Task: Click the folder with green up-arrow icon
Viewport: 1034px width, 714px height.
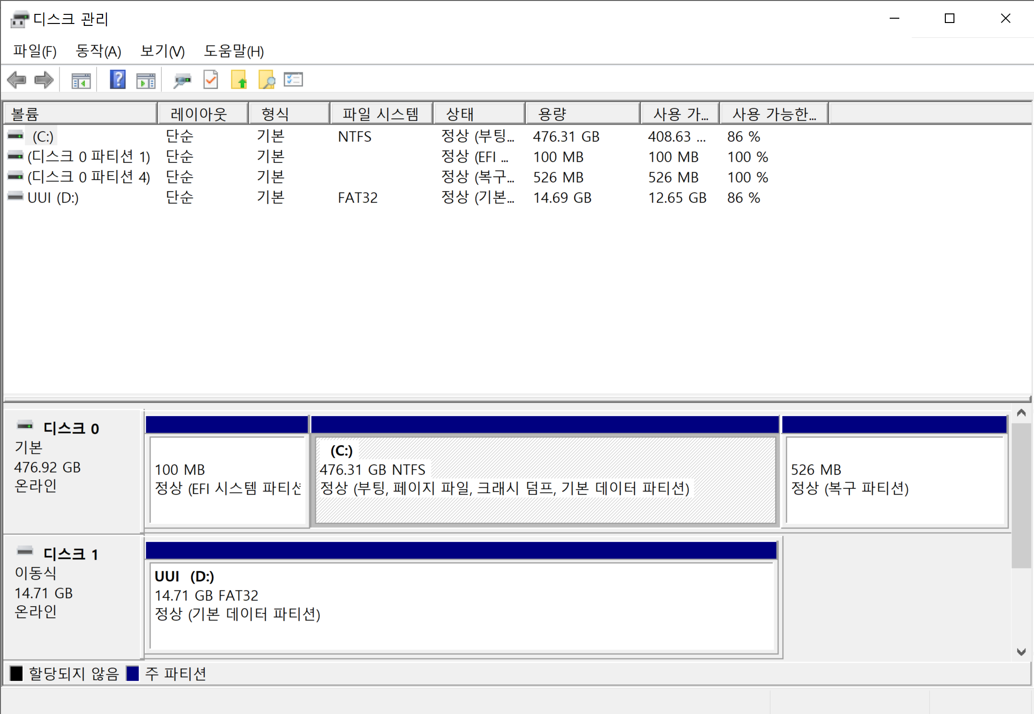Action: point(239,80)
